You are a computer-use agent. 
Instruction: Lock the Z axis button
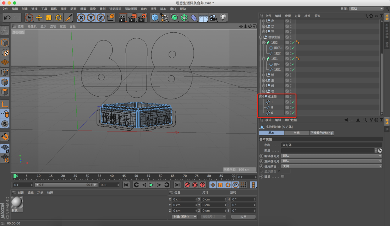coord(101,18)
